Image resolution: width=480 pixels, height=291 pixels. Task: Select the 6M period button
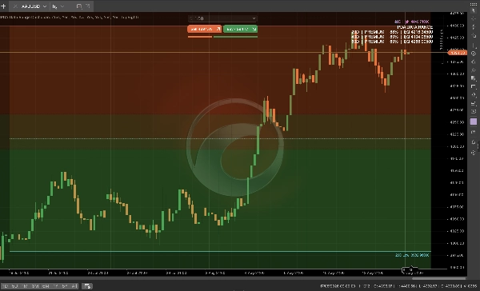(46, 286)
